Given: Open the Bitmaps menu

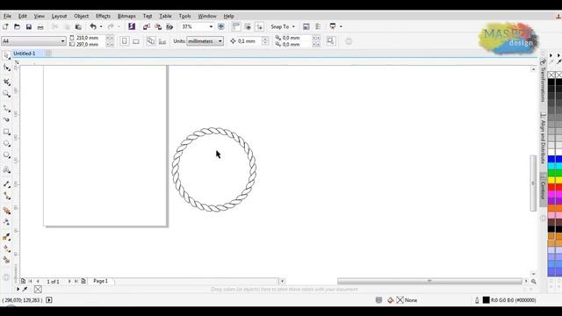Looking at the screenshot, I should 126,16.
